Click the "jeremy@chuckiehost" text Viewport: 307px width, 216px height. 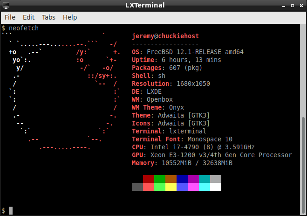165,36
